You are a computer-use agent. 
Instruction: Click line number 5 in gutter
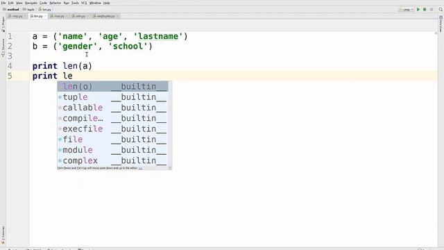[10, 76]
